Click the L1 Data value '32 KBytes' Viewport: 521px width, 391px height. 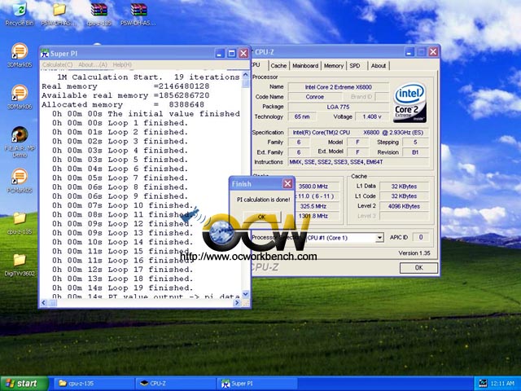pyautogui.click(x=404, y=187)
